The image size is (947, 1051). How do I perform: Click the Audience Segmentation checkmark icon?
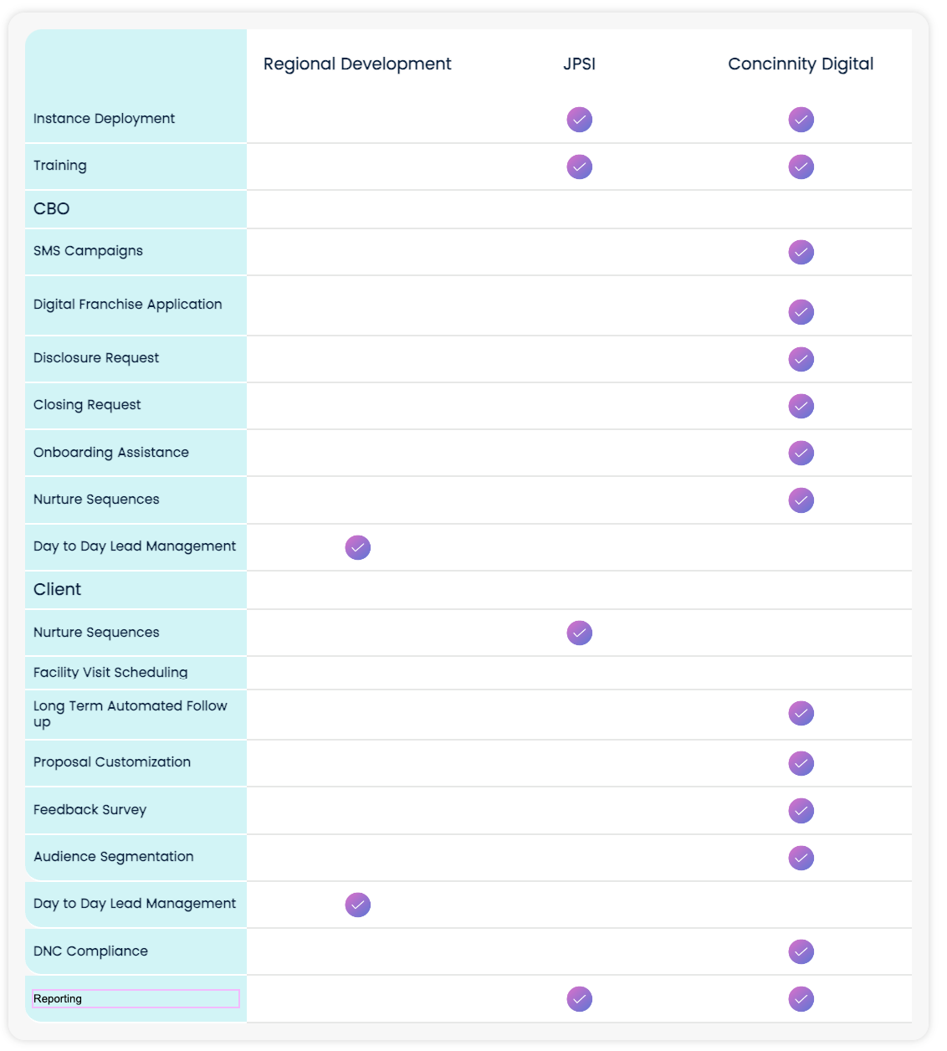[801, 858]
